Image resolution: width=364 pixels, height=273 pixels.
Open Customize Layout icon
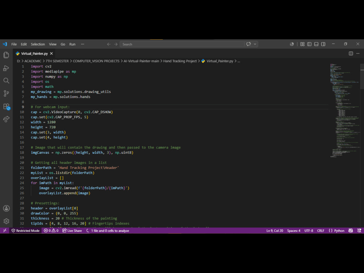pos(302,44)
